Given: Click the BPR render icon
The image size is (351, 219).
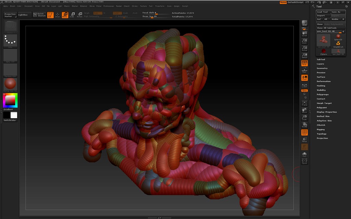Looking at the screenshot, I should pos(304,23).
